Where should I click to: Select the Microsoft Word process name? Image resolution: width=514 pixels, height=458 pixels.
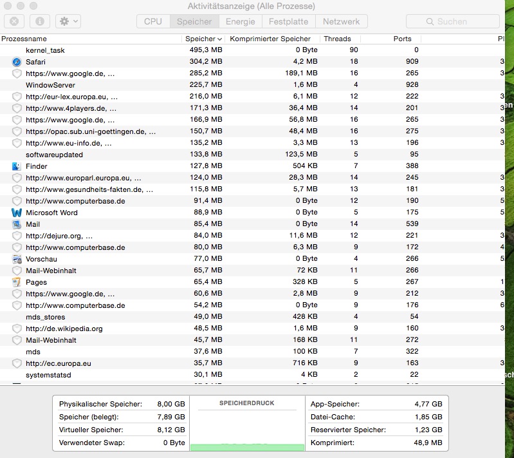pos(51,213)
